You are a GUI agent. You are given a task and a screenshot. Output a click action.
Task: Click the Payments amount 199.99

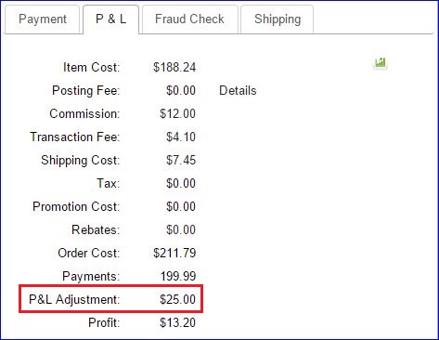(178, 276)
